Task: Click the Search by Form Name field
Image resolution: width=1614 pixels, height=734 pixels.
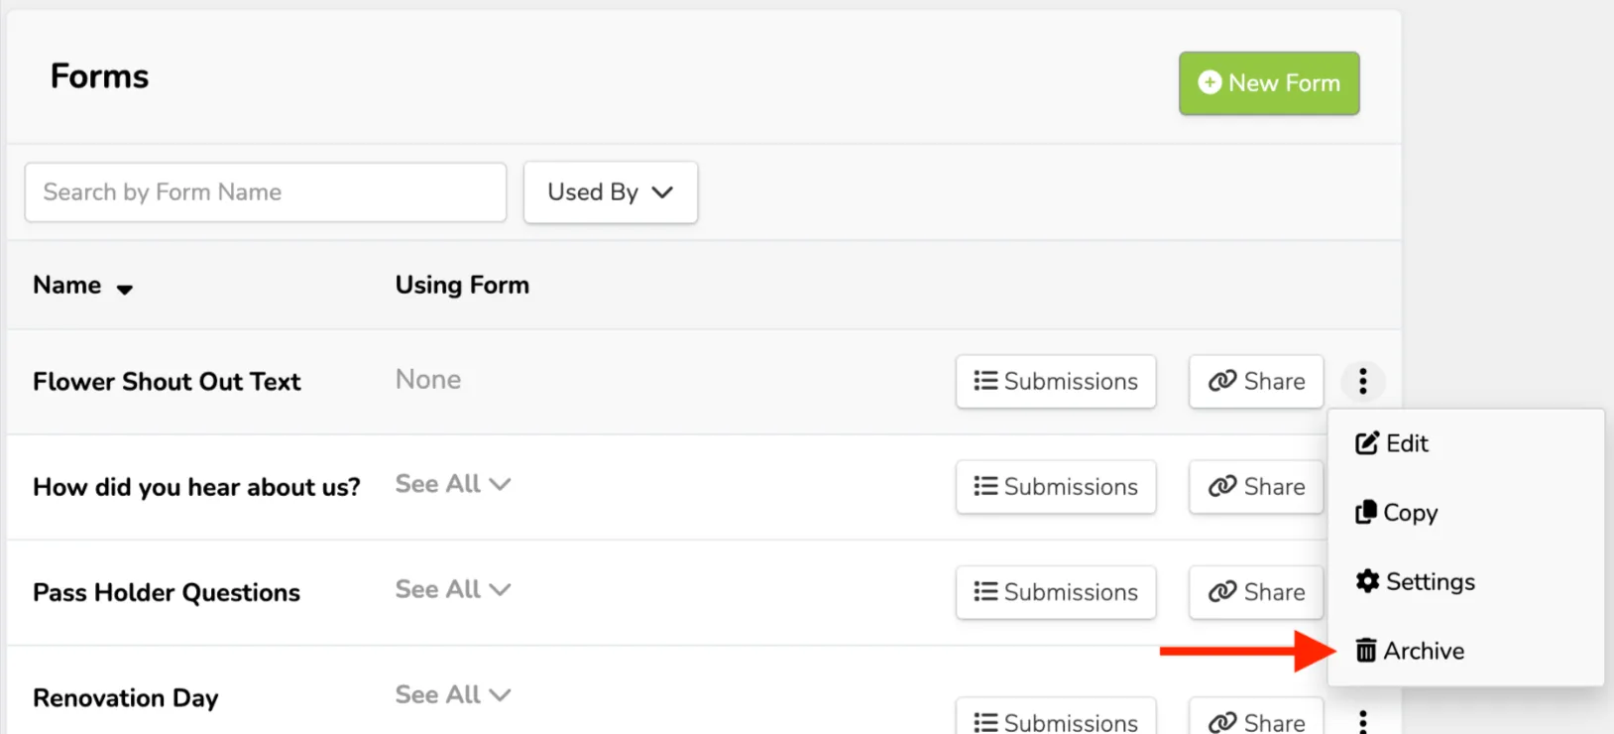Action: point(266,192)
